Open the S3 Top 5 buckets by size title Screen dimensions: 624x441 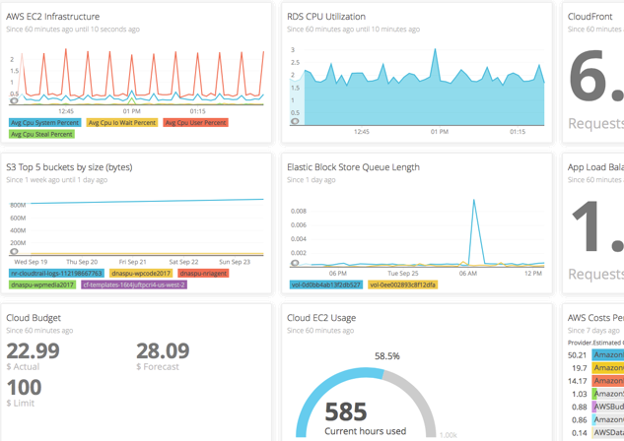[69, 167]
